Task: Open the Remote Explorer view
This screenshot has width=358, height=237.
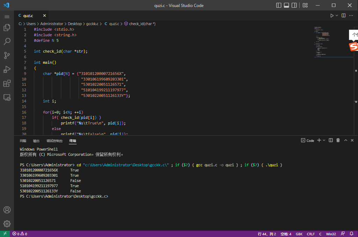Action: 7,97
